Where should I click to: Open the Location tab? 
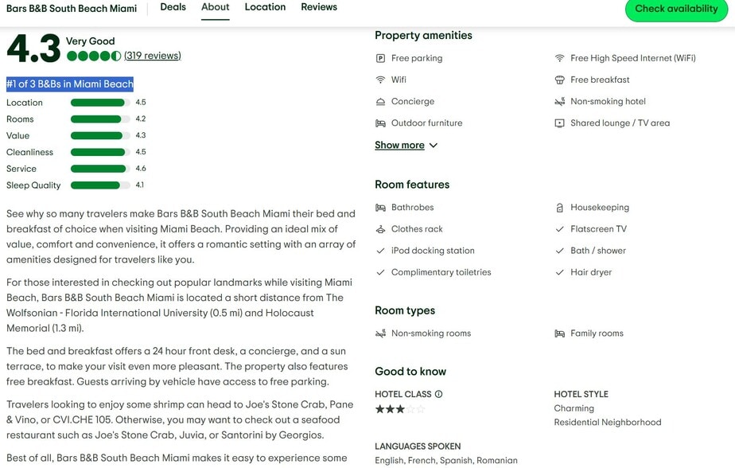point(265,7)
